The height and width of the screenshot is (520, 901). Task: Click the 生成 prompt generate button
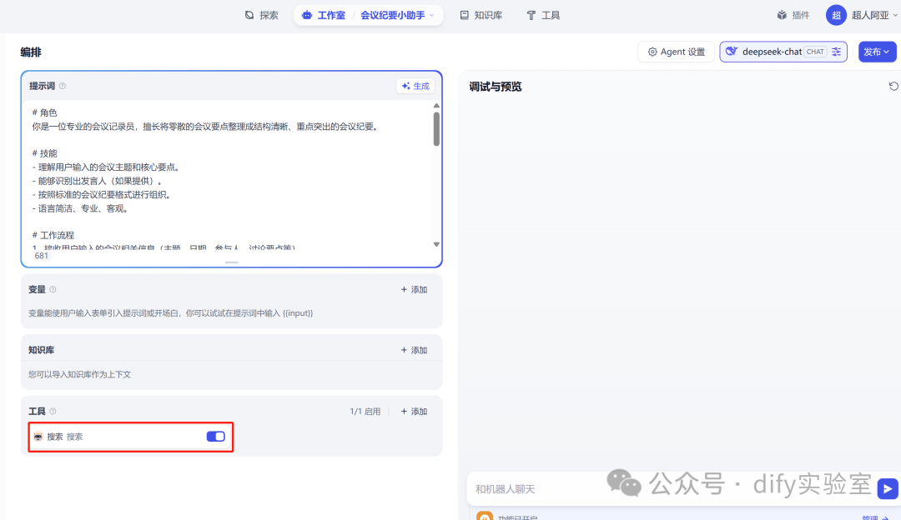(x=415, y=86)
